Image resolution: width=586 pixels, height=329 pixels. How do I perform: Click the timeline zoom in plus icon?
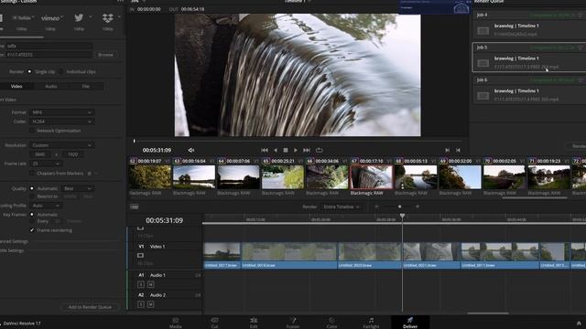[418, 207]
